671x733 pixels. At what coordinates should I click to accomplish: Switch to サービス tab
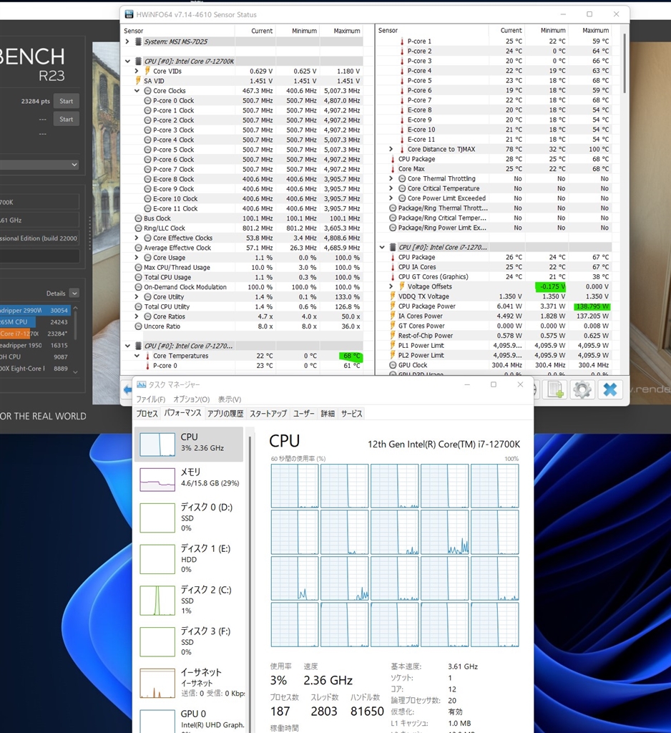pos(351,414)
